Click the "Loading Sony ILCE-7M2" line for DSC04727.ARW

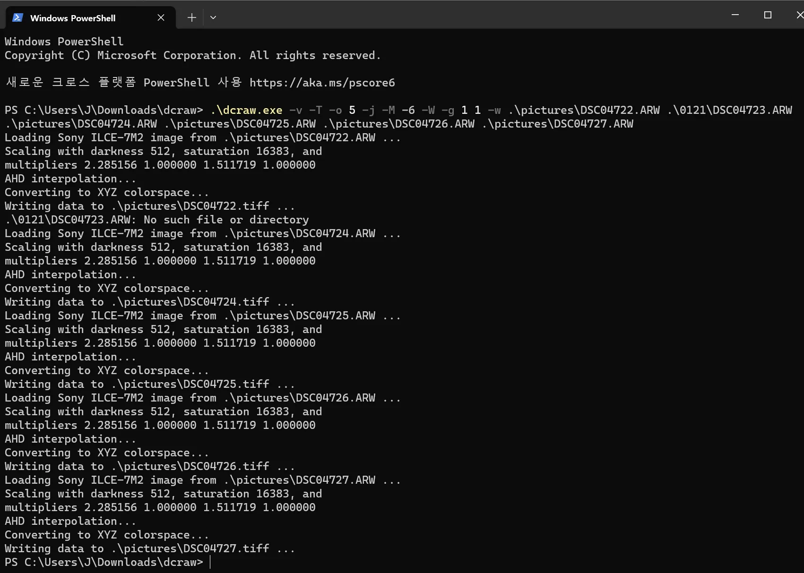[202, 480]
